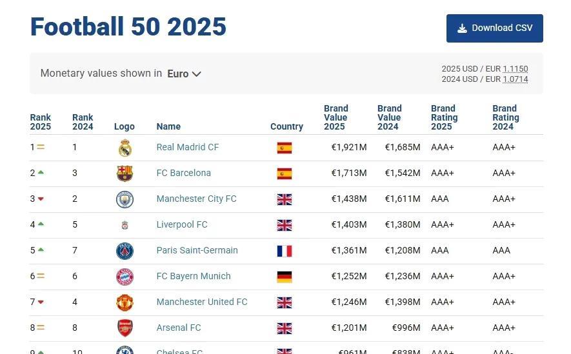This screenshot has width=571, height=354.
Task: Open the Liverpool FC name link
Action: point(181,224)
